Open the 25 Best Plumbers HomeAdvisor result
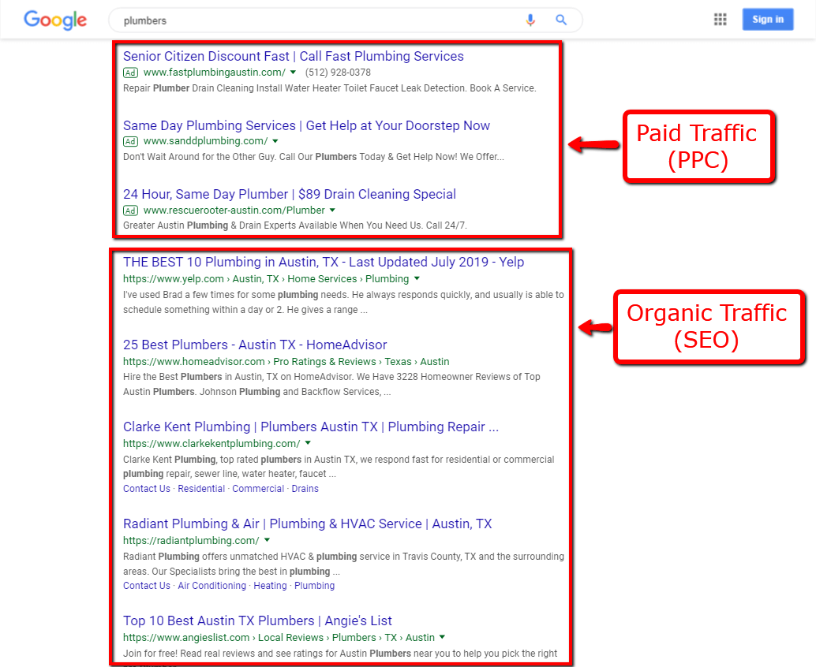The width and height of the screenshot is (816, 667). pyautogui.click(x=255, y=345)
